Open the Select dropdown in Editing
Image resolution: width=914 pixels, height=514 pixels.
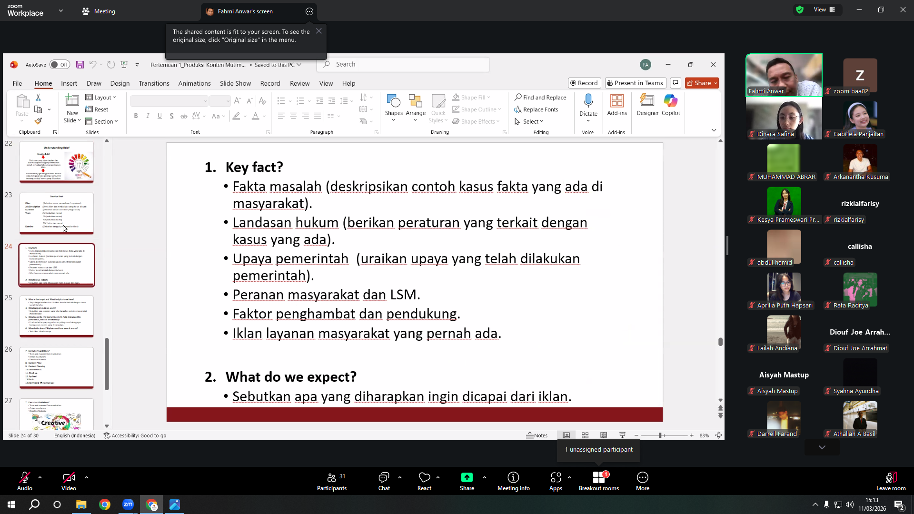point(529,121)
